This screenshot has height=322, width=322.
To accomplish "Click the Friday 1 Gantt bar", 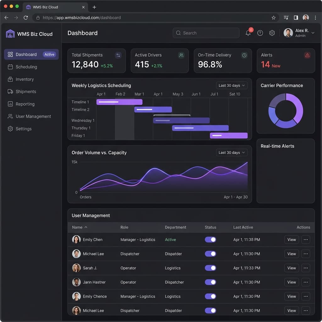I will coord(229,136).
